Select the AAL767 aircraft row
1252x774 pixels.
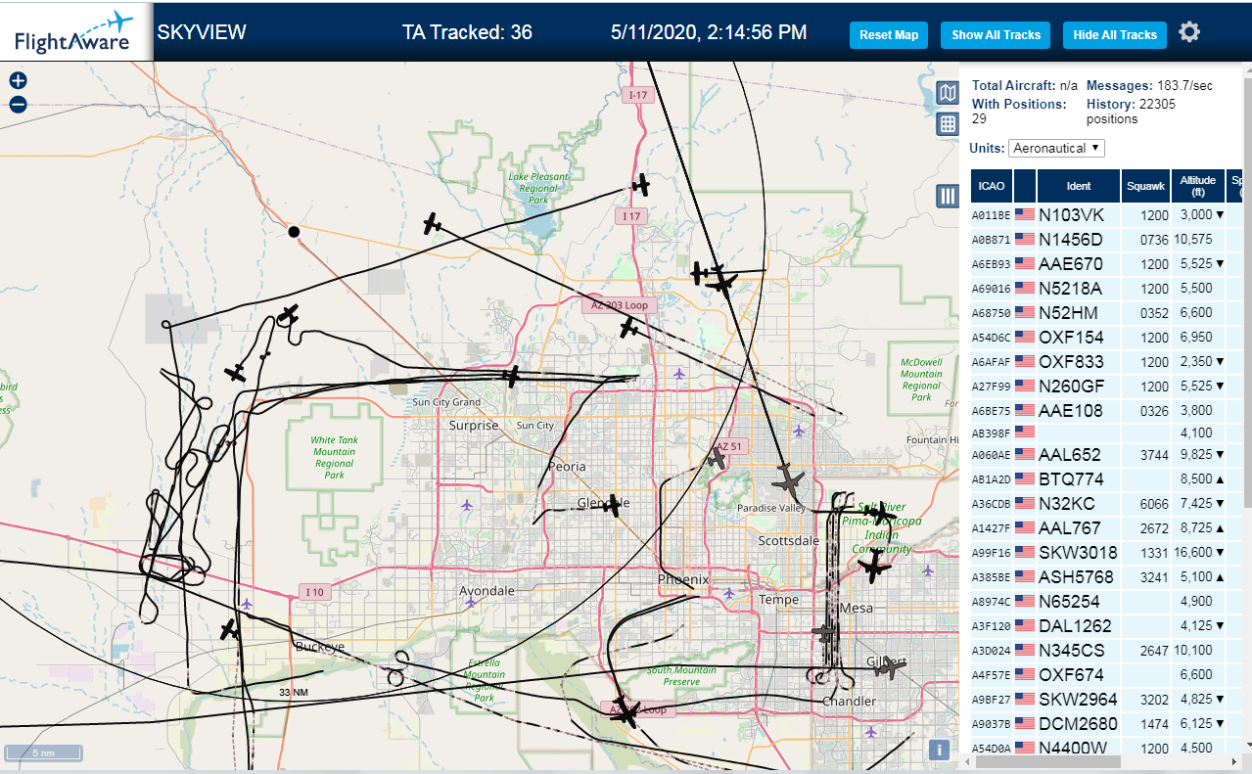[1106, 528]
